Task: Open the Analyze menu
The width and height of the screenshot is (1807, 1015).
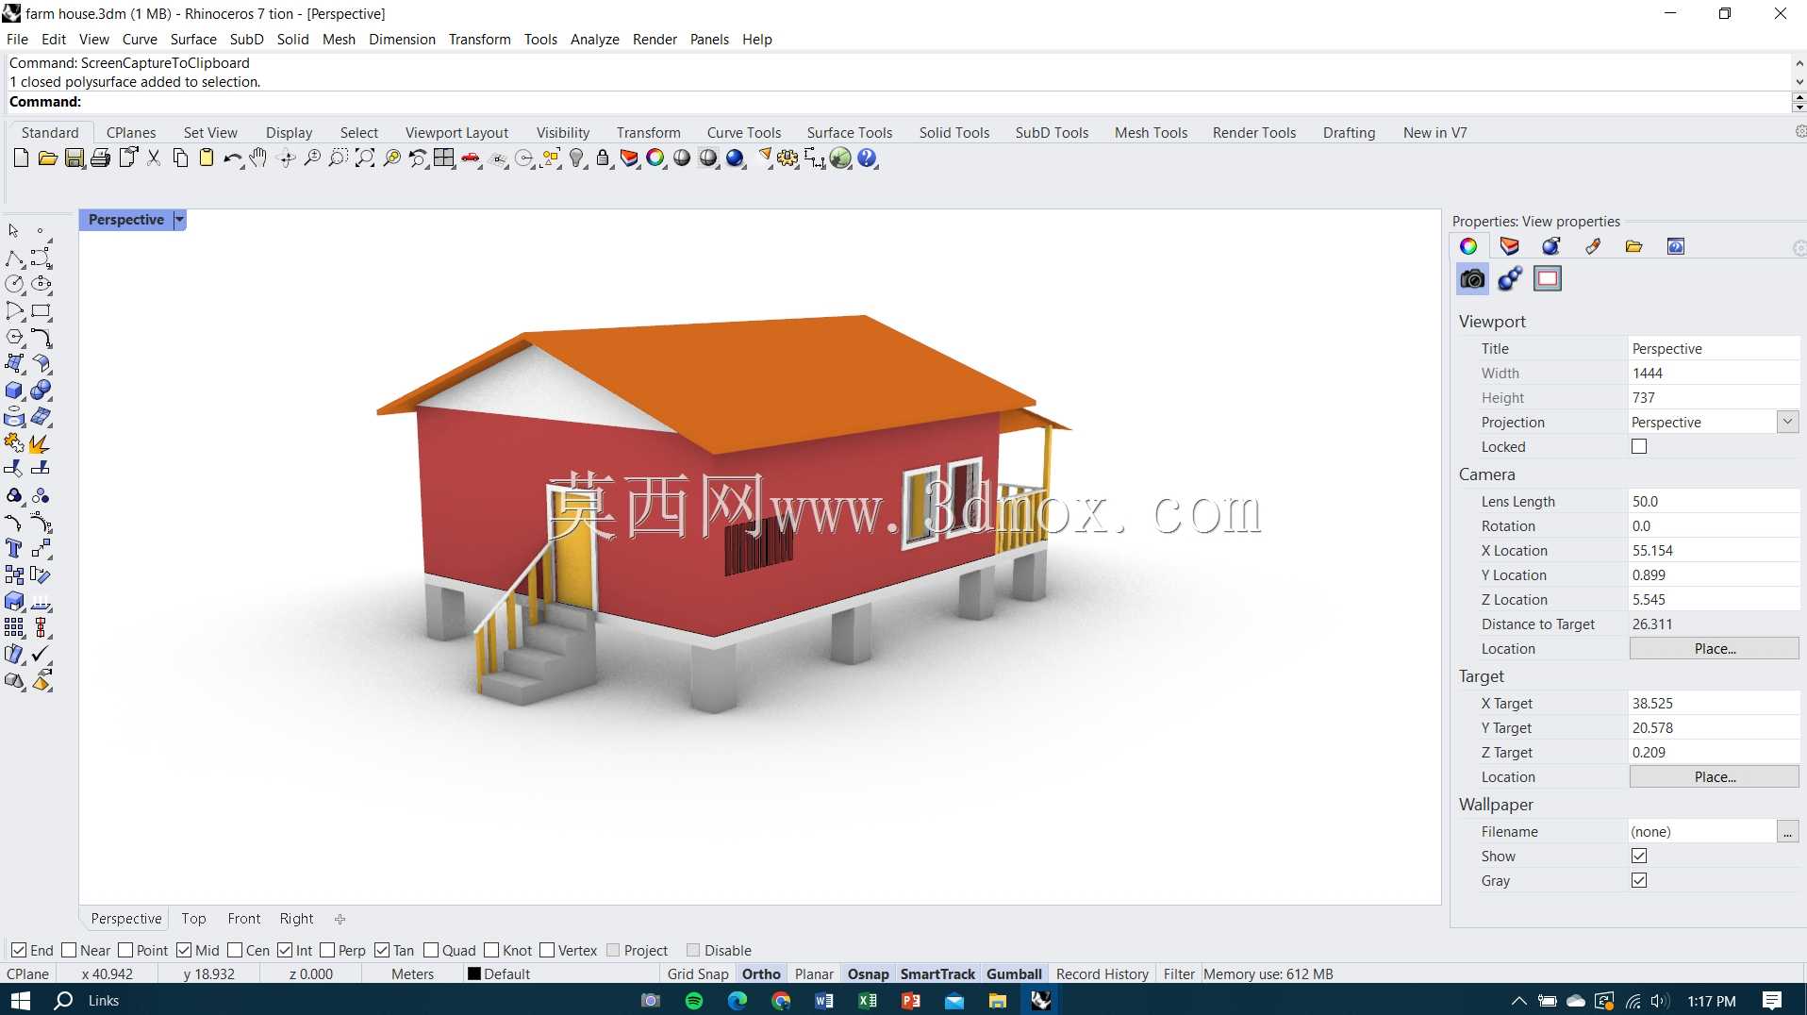Action: click(x=594, y=40)
